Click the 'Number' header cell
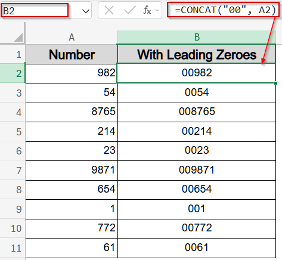The height and width of the screenshot is (260, 282). (72, 54)
